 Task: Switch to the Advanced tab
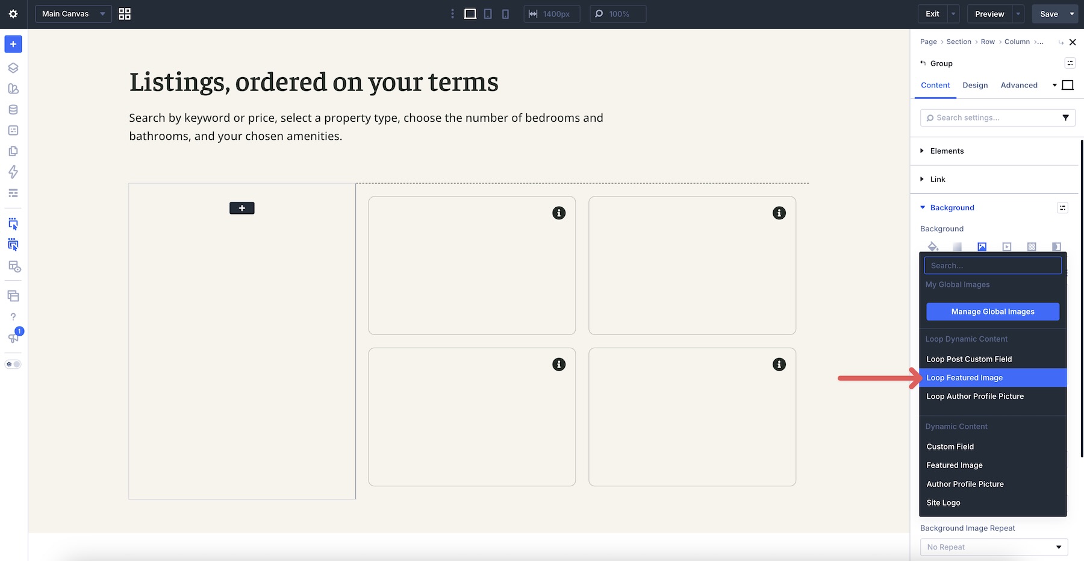coord(1019,85)
